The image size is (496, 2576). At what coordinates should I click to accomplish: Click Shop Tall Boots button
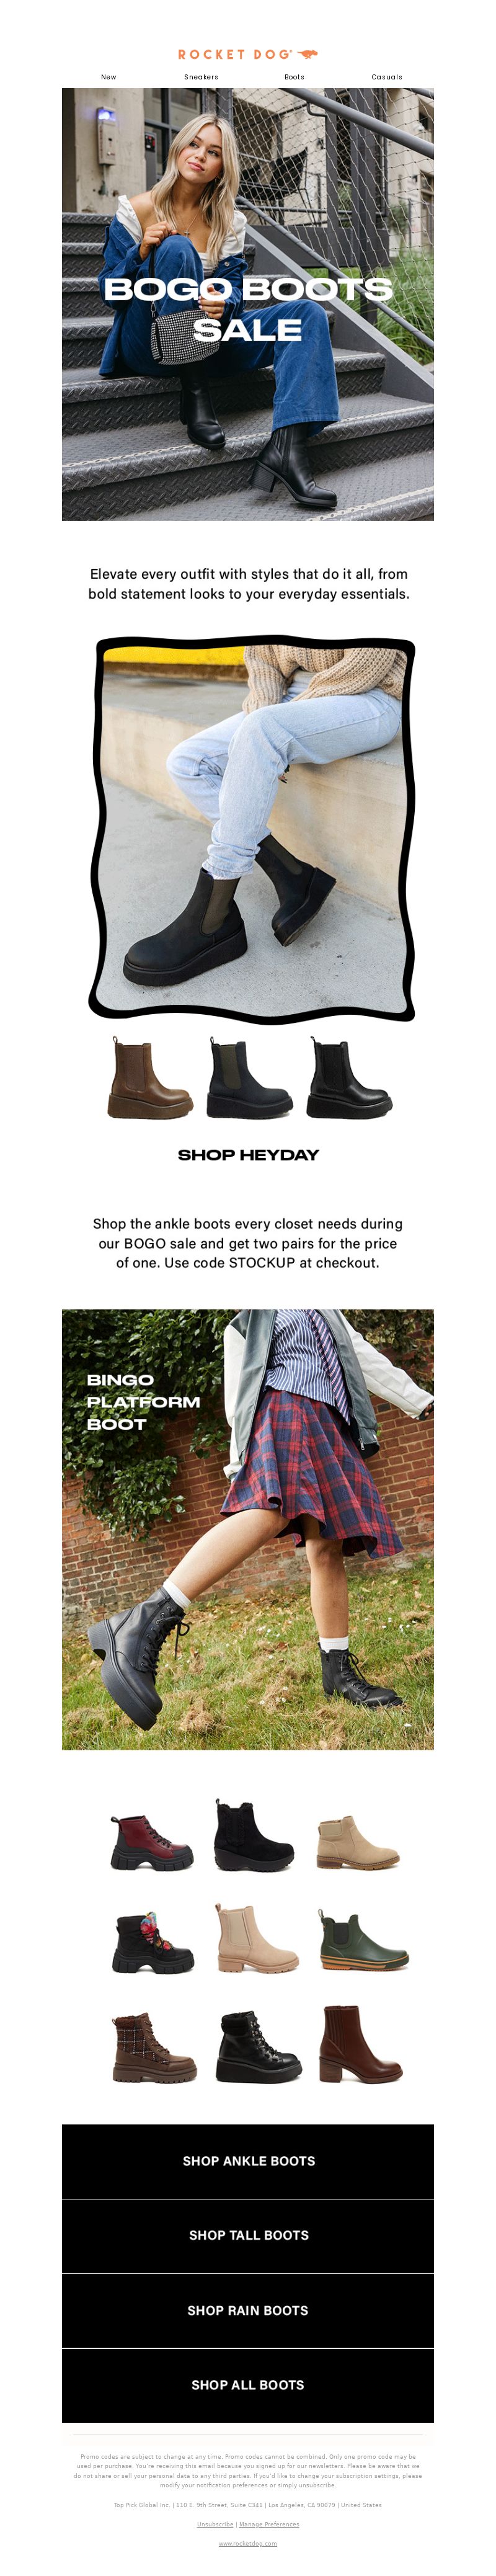point(248,2235)
